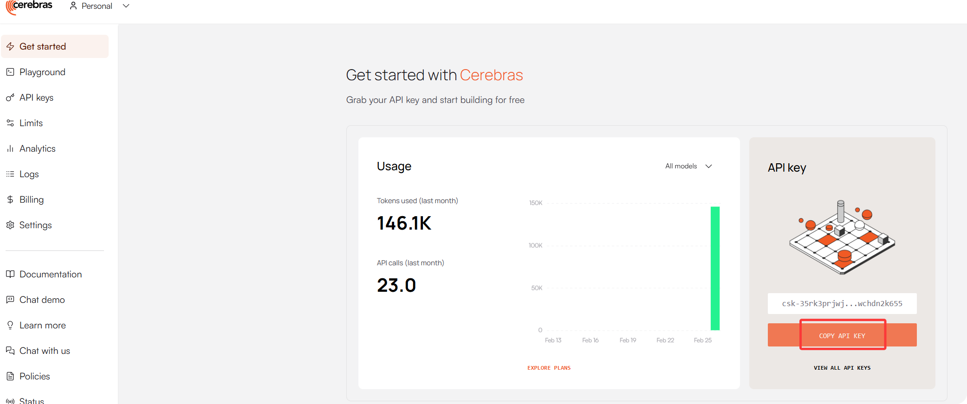Click the Billing dollar sign icon
This screenshot has width=967, height=404.
tap(10, 199)
